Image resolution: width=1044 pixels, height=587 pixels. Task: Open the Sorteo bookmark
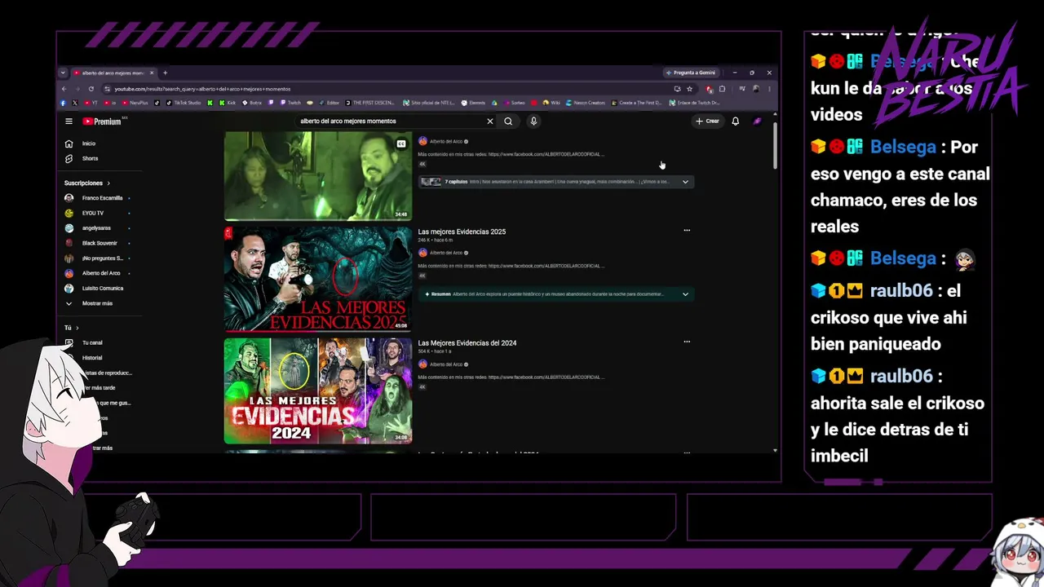coord(514,103)
